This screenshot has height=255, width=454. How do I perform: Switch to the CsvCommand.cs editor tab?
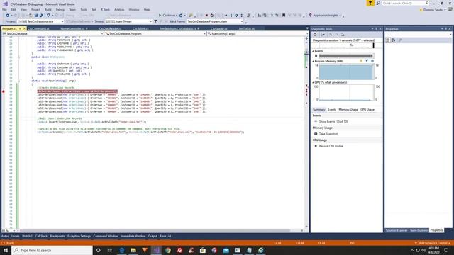click(x=38, y=28)
